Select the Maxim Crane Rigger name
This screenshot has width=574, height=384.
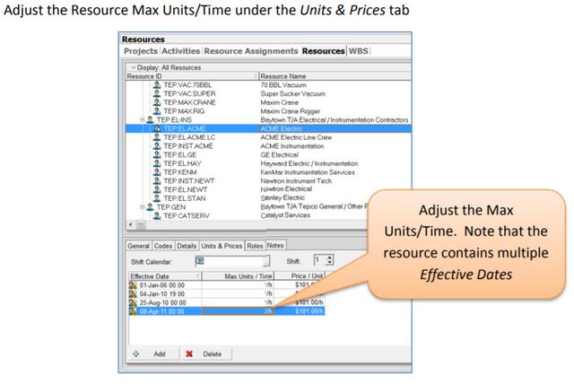coord(291,111)
